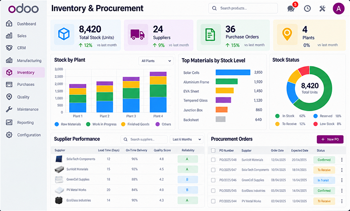Expand the All Plants dropdown

156,61
